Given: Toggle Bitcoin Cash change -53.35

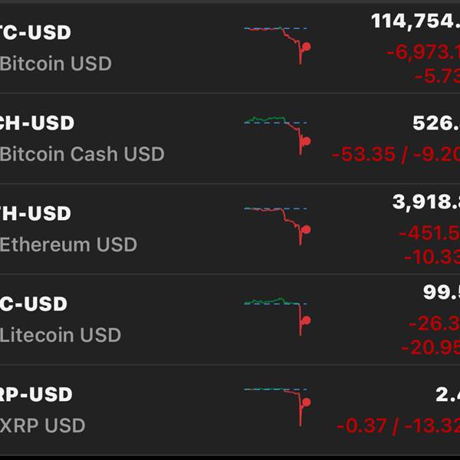Looking at the screenshot, I should (364, 154).
